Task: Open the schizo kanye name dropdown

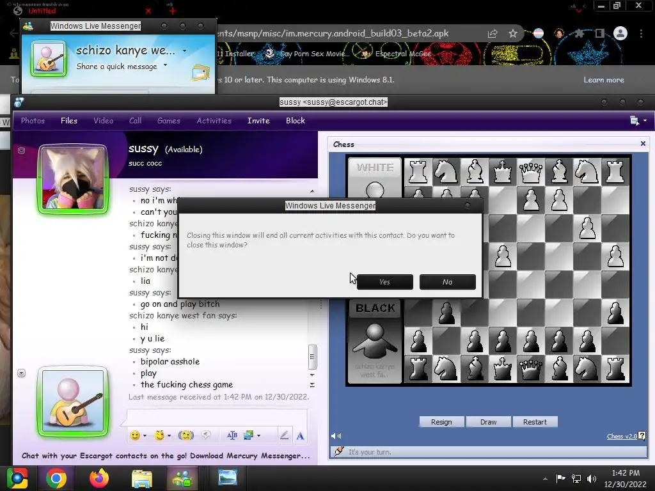Action: click(x=184, y=51)
